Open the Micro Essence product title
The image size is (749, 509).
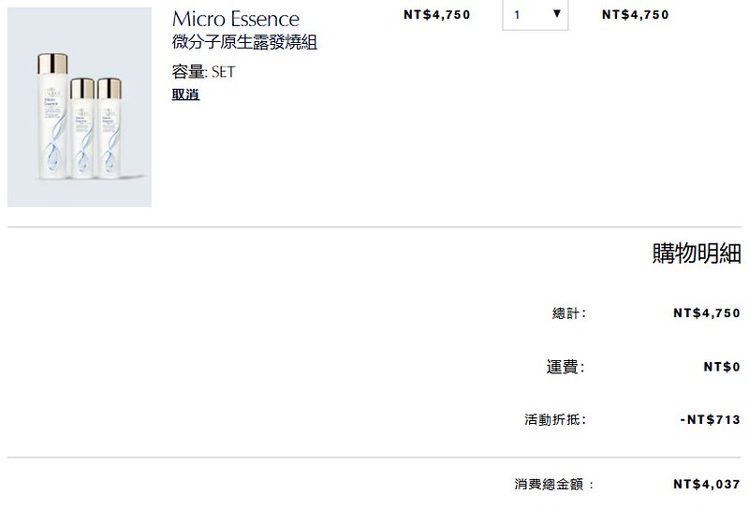pyautogui.click(x=236, y=20)
